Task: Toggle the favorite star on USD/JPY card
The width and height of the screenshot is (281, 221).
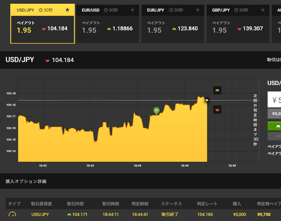Action: (x=67, y=10)
